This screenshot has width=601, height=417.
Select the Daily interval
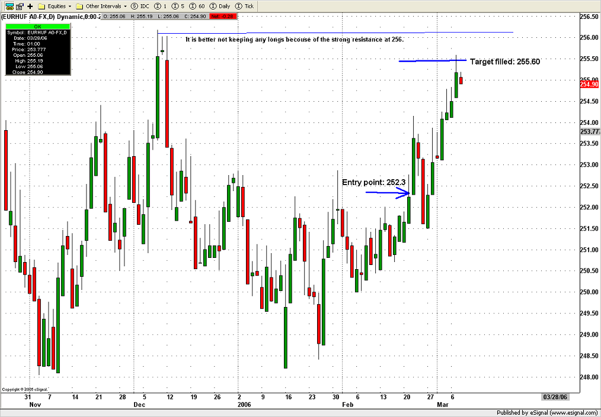(x=220, y=6)
